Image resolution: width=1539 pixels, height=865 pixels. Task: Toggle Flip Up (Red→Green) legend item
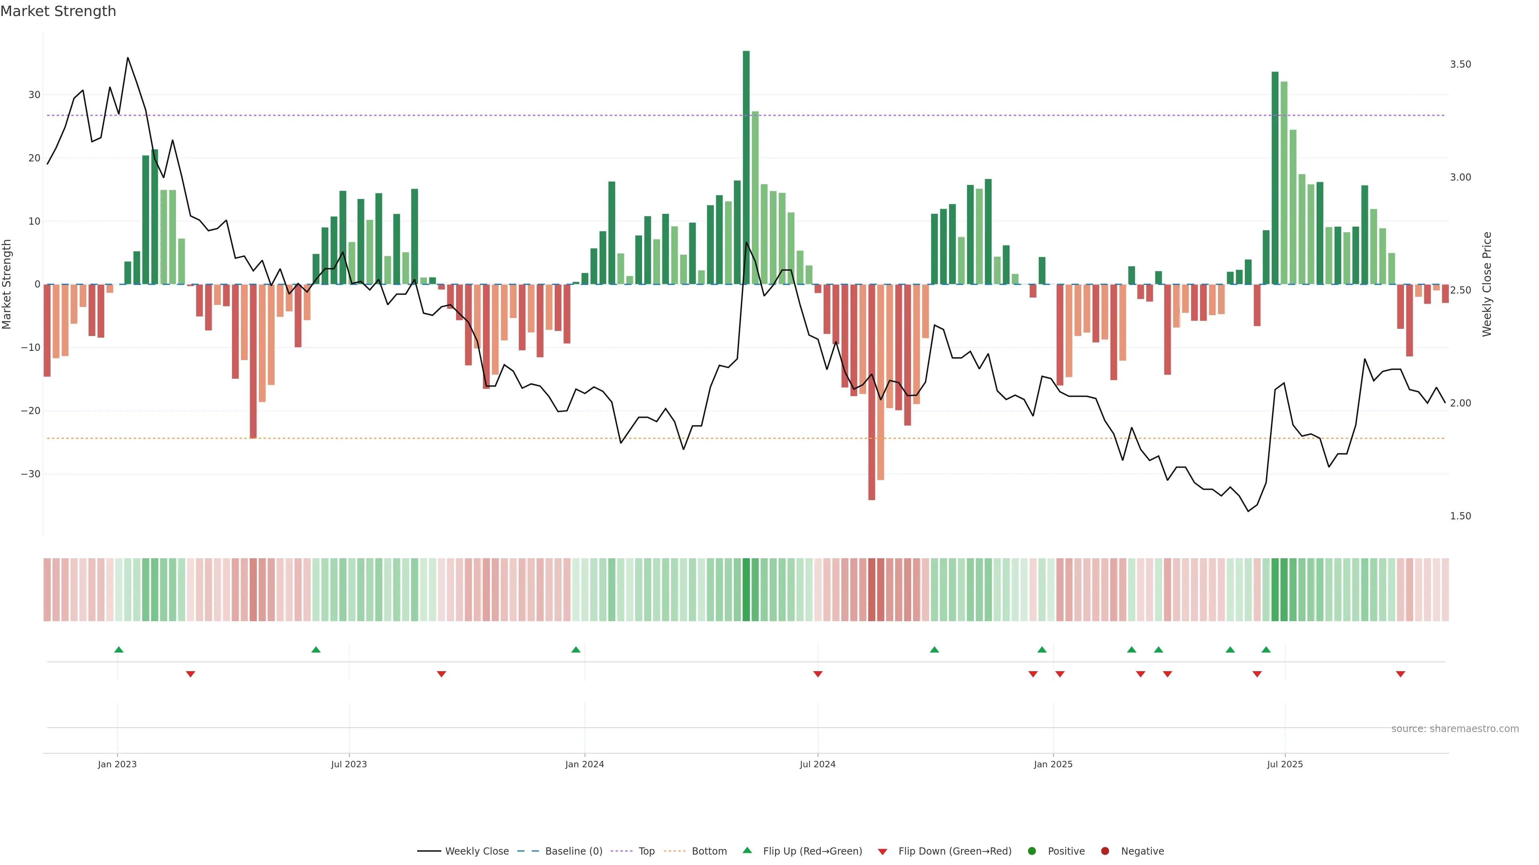812,851
